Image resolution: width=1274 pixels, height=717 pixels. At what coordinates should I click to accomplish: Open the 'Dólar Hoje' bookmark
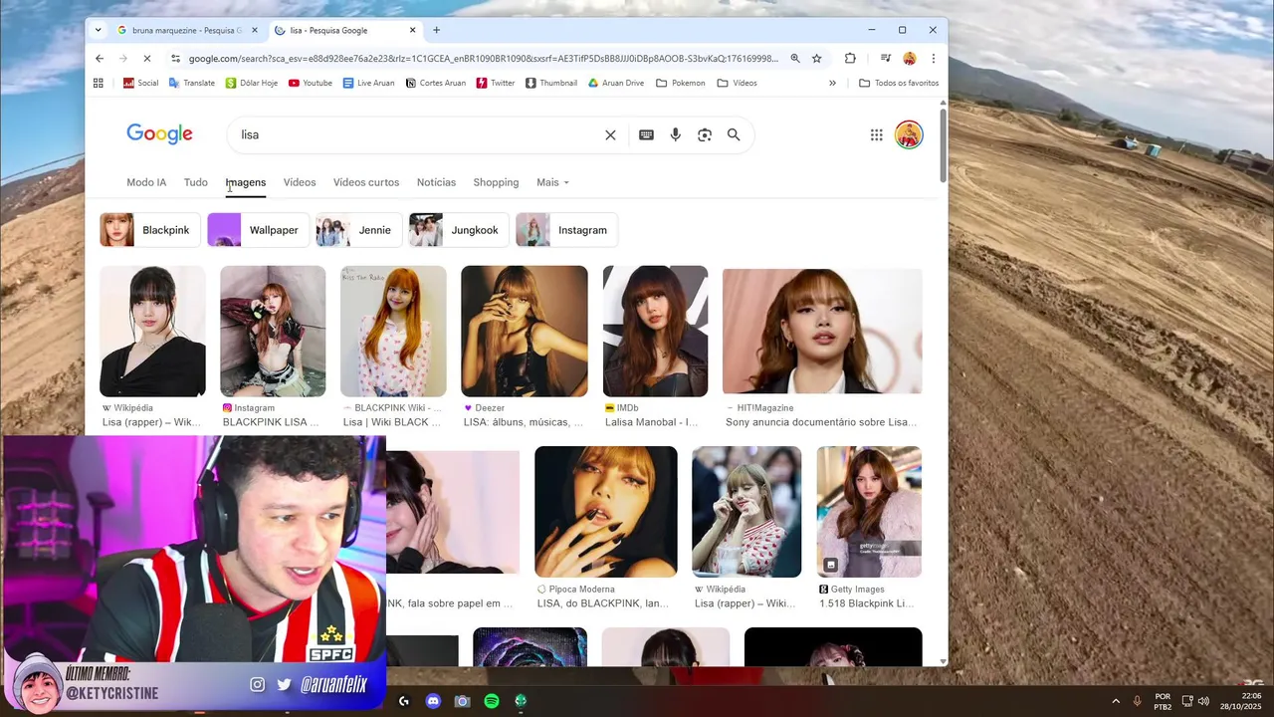[x=251, y=84]
